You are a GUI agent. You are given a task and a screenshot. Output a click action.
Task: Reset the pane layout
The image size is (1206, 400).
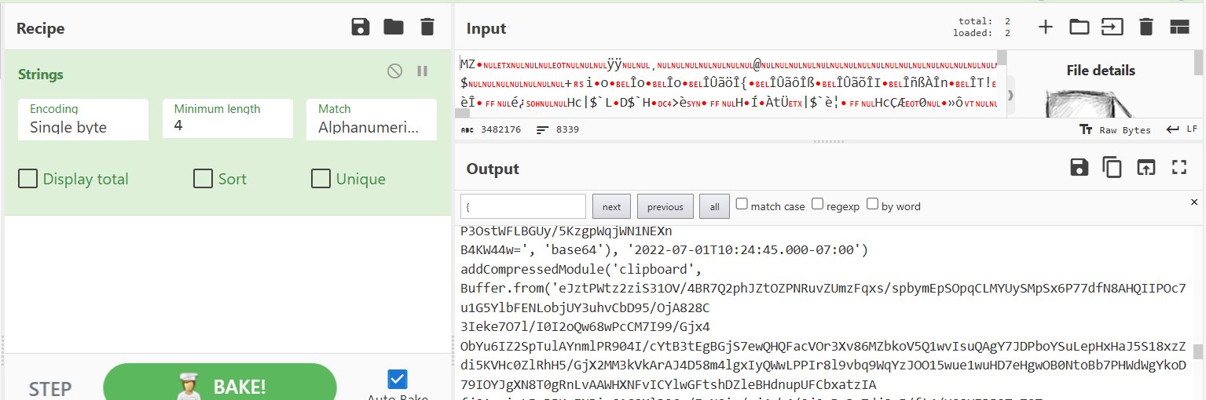(x=1179, y=27)
